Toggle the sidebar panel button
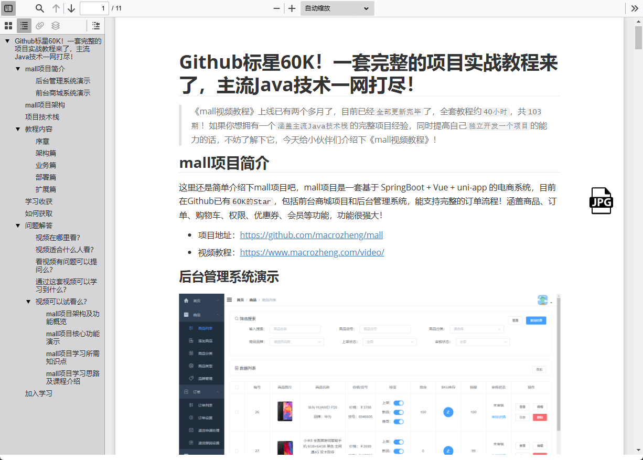This screenshot has width=643, height=460. tap(8, 8)
